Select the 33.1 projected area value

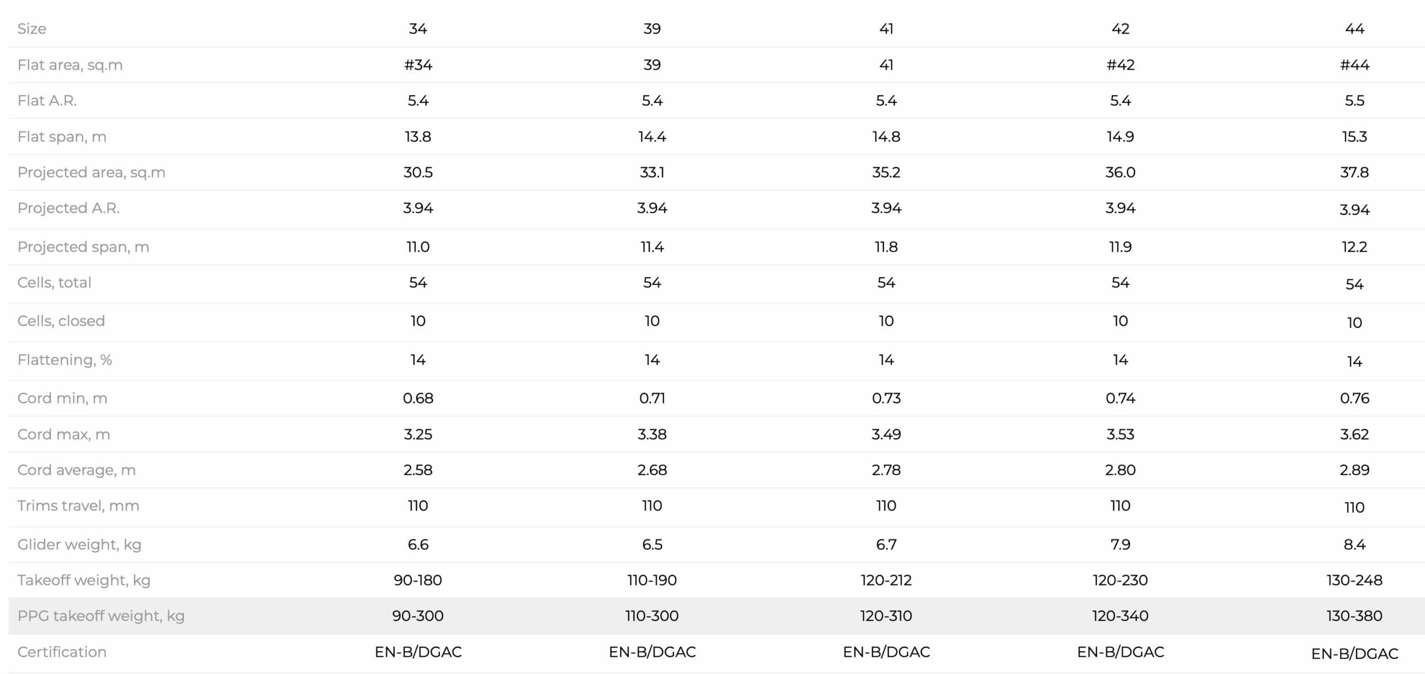652,172
